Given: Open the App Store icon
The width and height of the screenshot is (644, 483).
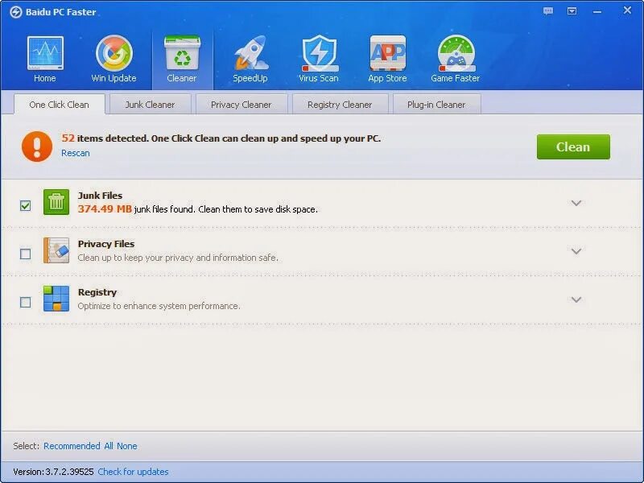Looking at the screenshot, I should [x=387, y=53].
